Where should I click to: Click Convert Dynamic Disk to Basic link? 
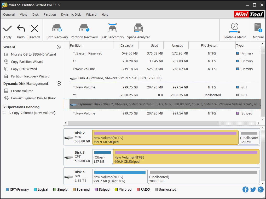click(33, 98)
